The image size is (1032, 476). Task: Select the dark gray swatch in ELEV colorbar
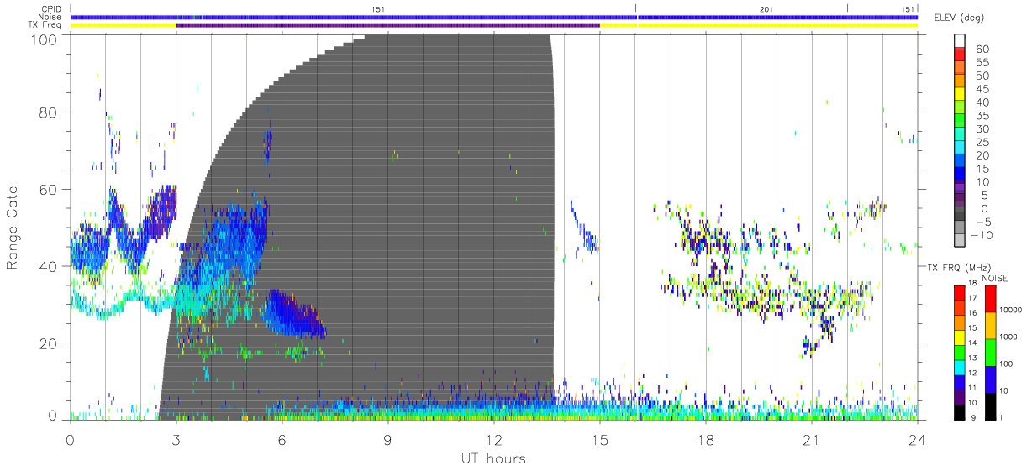(x=960, y=213)
